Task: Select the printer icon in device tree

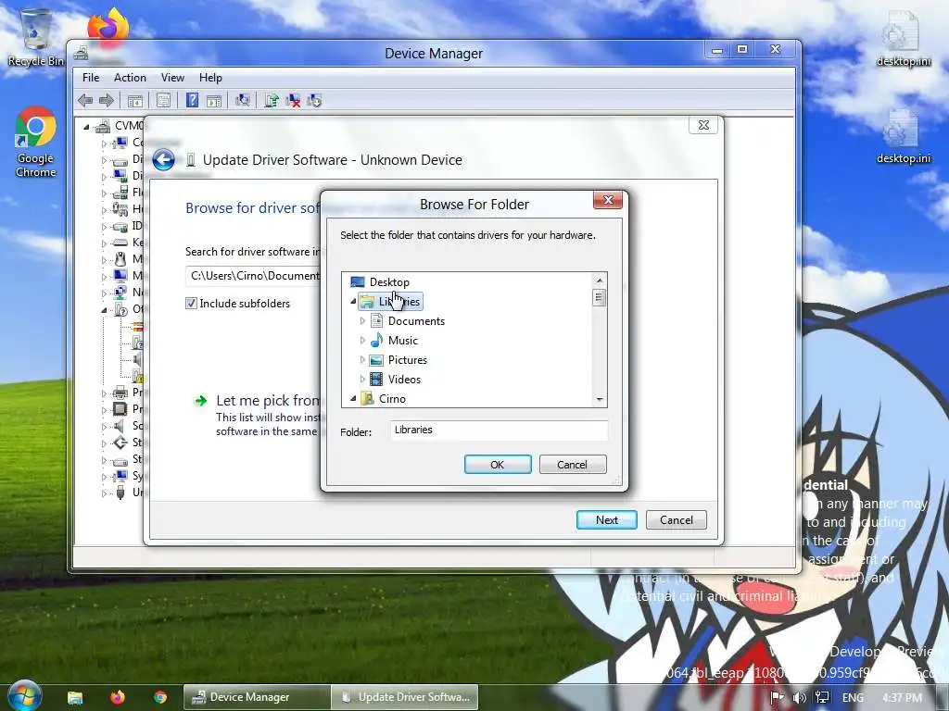Action: pos(120,393)
